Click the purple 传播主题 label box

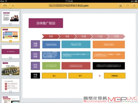pos(35,44)
